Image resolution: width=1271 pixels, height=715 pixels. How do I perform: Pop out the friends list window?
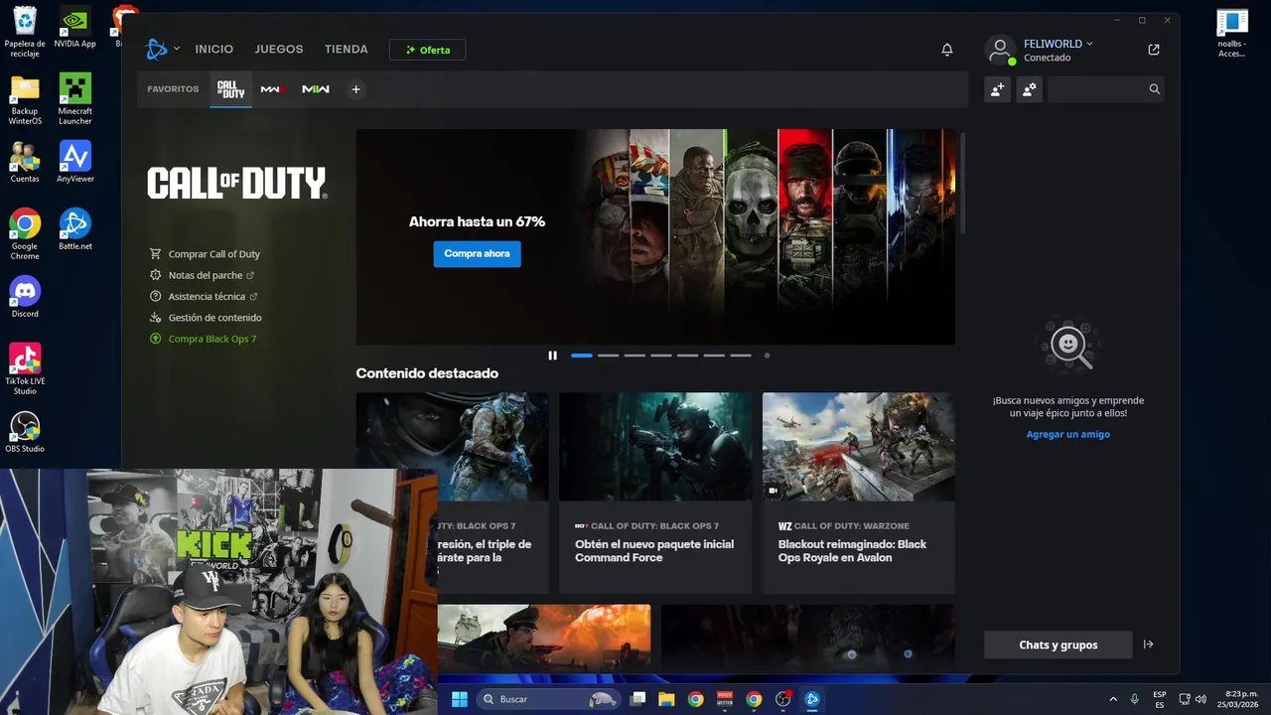coord(1154,50)
